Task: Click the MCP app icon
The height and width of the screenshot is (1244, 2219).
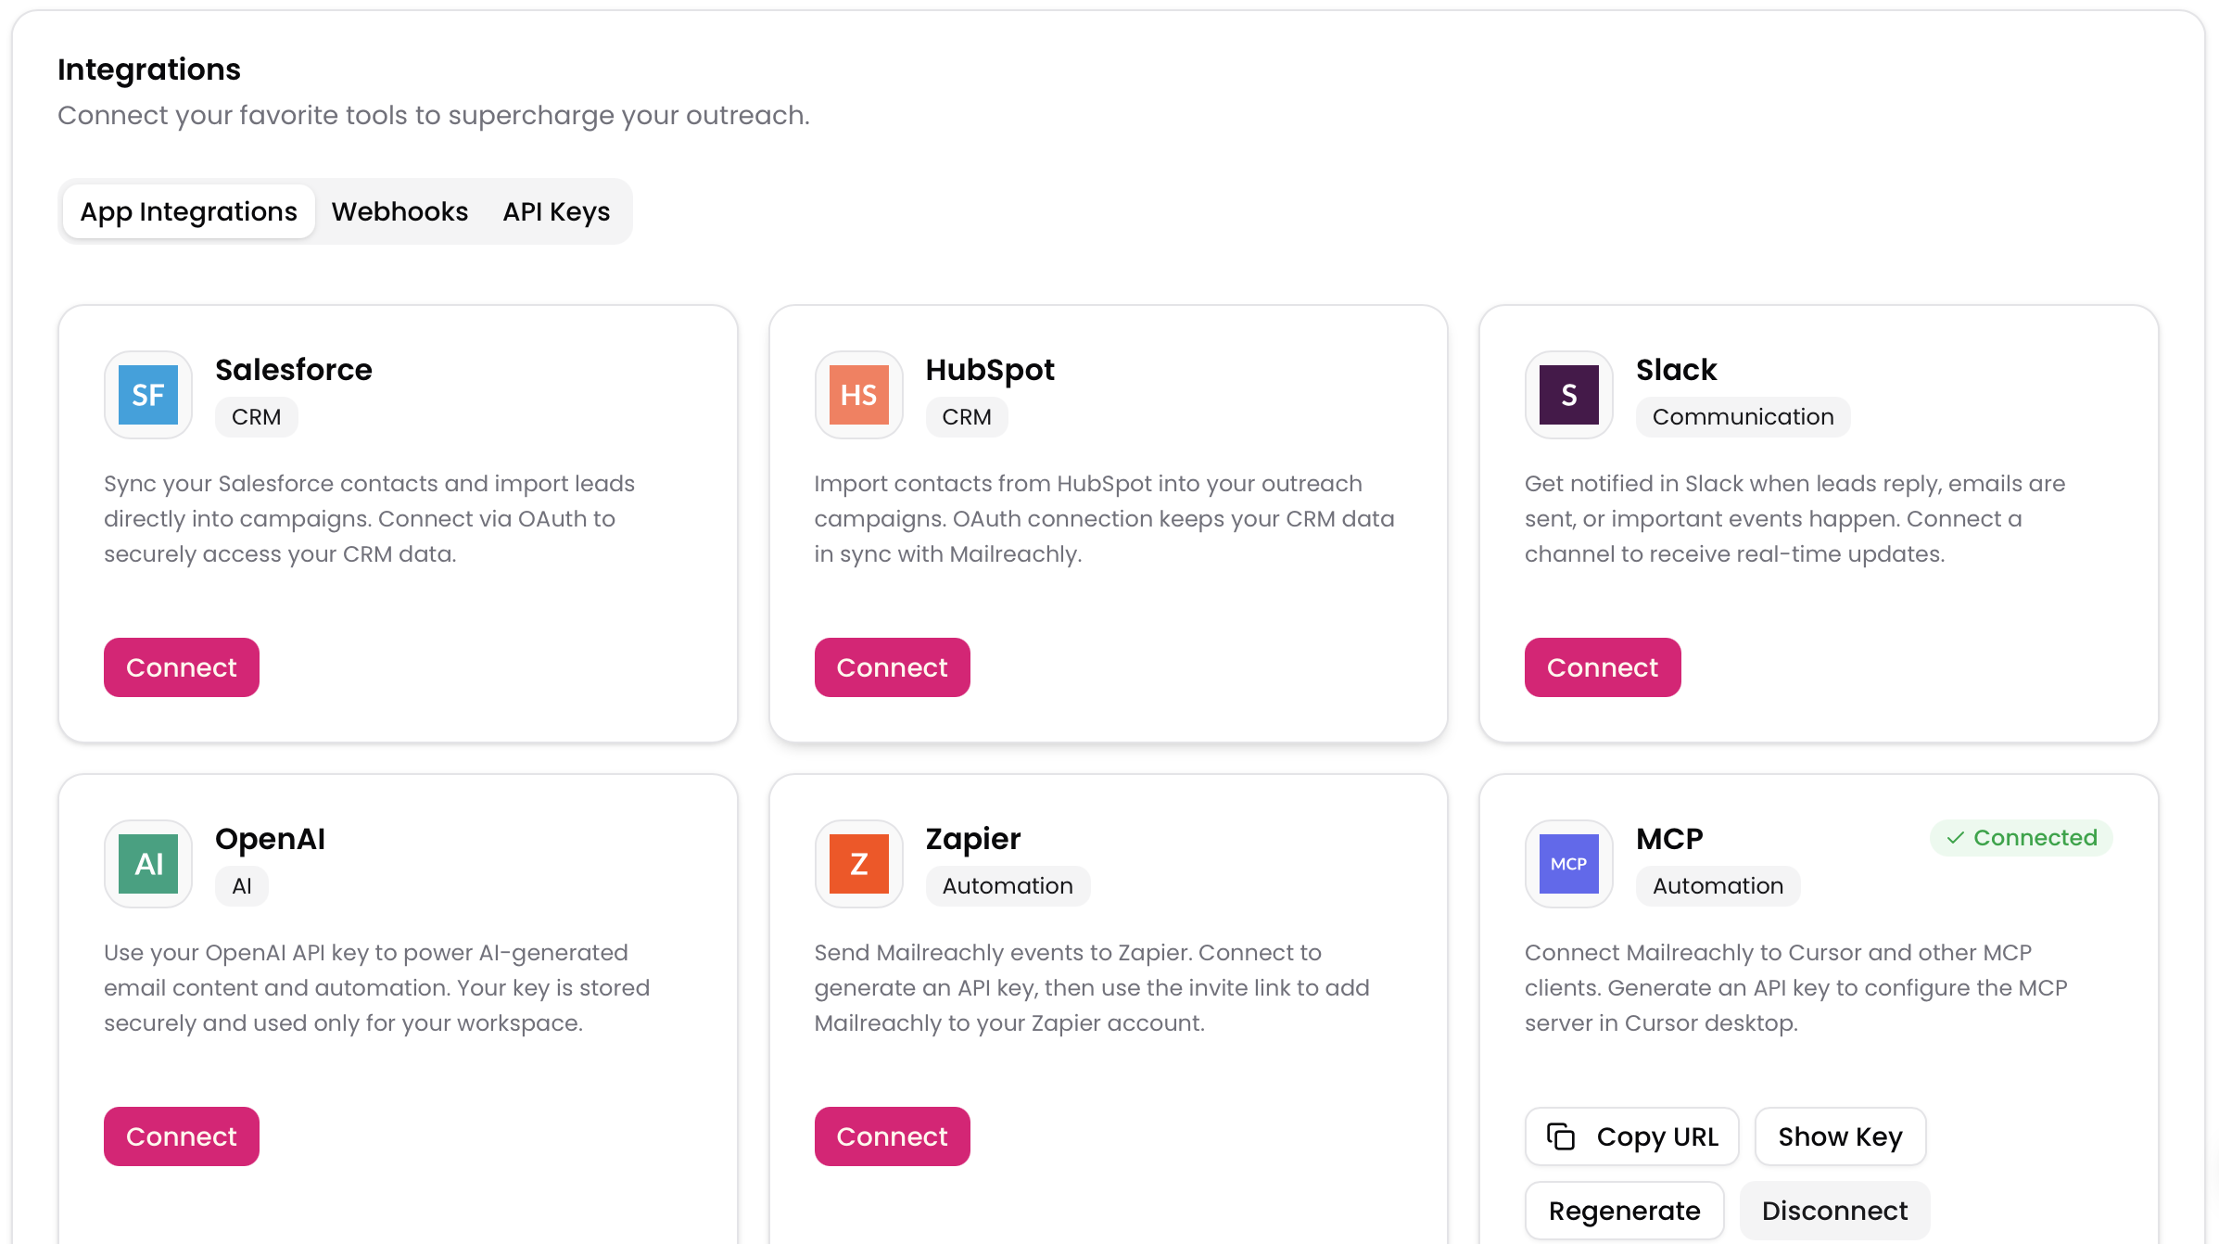Action: pyautogui.click(x=1568, y=863)
